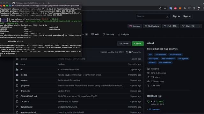This screenshot has width=204, height=114.
Task: Open commit 'handle keyboard interrupt + connection errors'
Action: [x=79, y=75]
